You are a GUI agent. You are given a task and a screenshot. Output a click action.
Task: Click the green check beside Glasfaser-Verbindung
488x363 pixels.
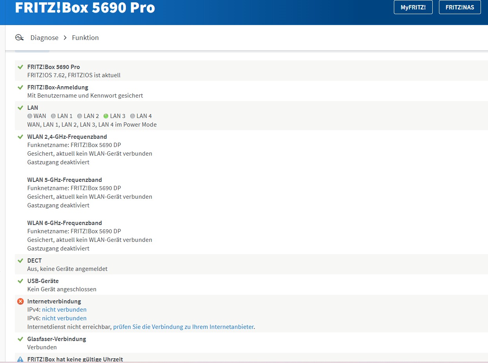[20, 339]
